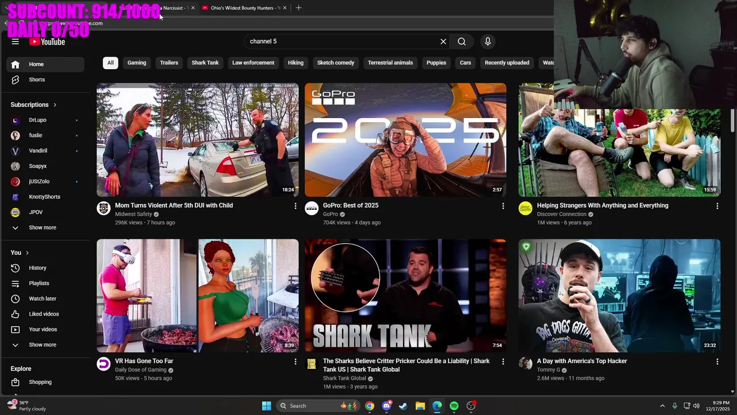737x415 pixels.
Task: Click the taskbar Search box
Action: point(319,406)
